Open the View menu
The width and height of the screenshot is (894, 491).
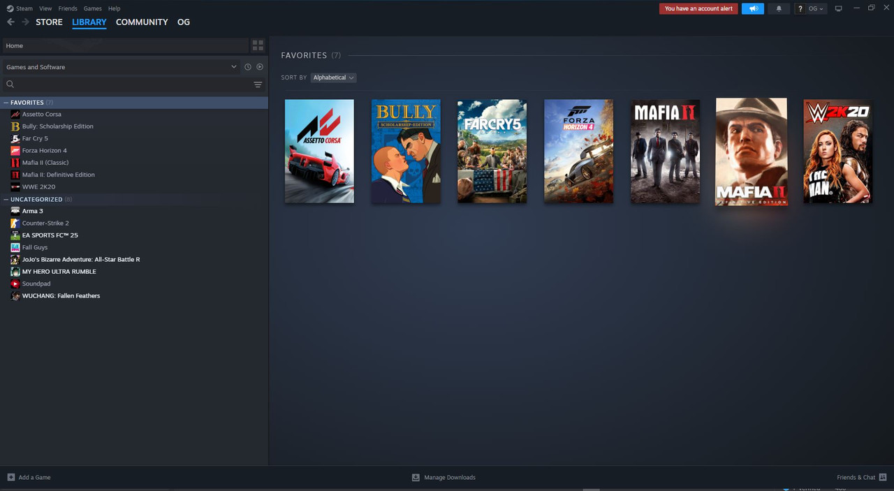45,8
